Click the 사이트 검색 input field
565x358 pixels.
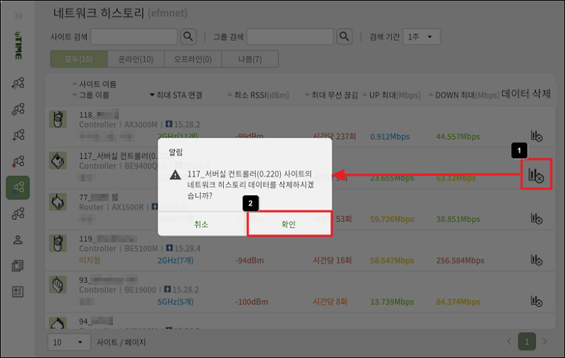135,36
